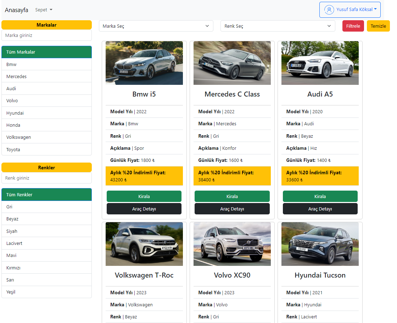Open Araç Detayı for Bmw i5
397x323 pixels.
click(x=144, y=209)
